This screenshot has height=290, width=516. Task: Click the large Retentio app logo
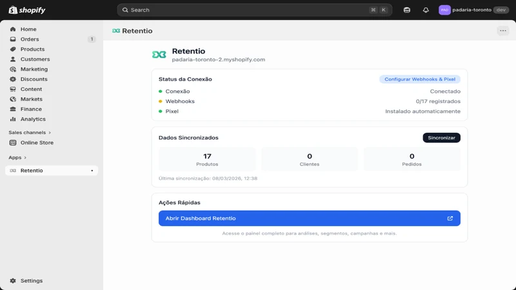click(159, 55)
